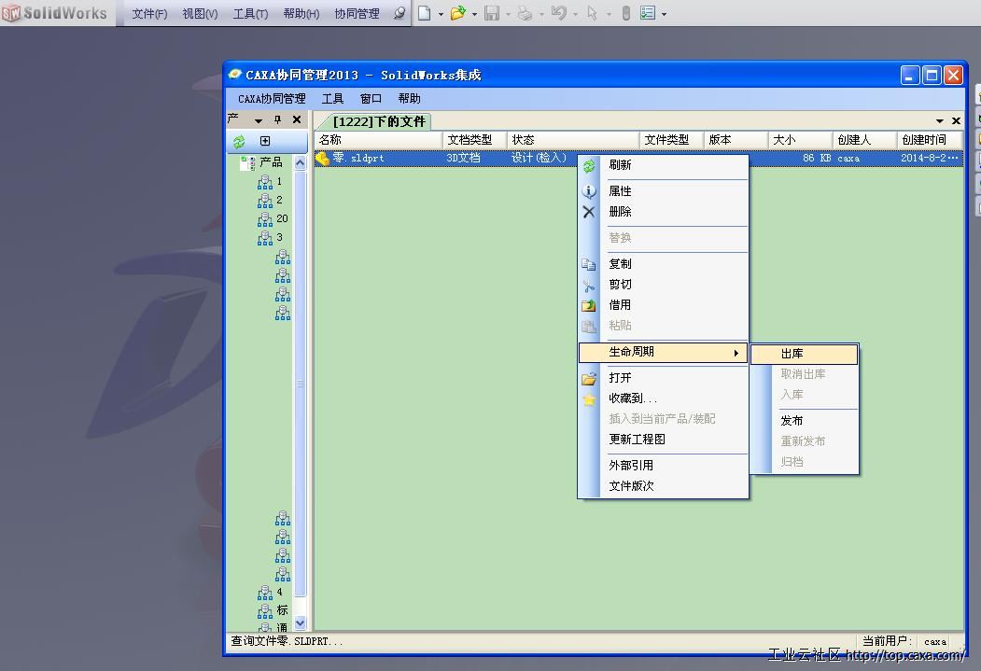The image size is (981, 671).
Task: Toggle the pin on the product panel
Action: [x=277, y=120]
